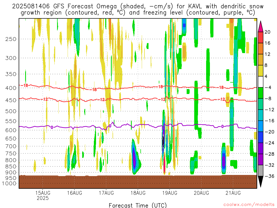Click the 250 pressure level label
This screenshot has height=208, width=277.
11,39
